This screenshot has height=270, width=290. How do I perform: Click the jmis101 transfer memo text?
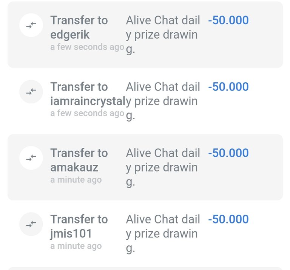click(x=163, y=234)
